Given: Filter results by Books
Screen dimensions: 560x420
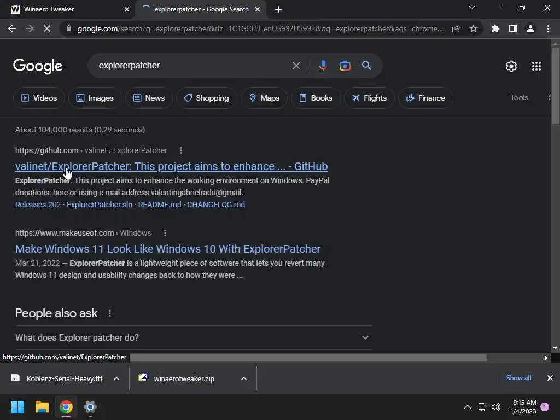Looking at the screenshot, I should tap(316, 98).
